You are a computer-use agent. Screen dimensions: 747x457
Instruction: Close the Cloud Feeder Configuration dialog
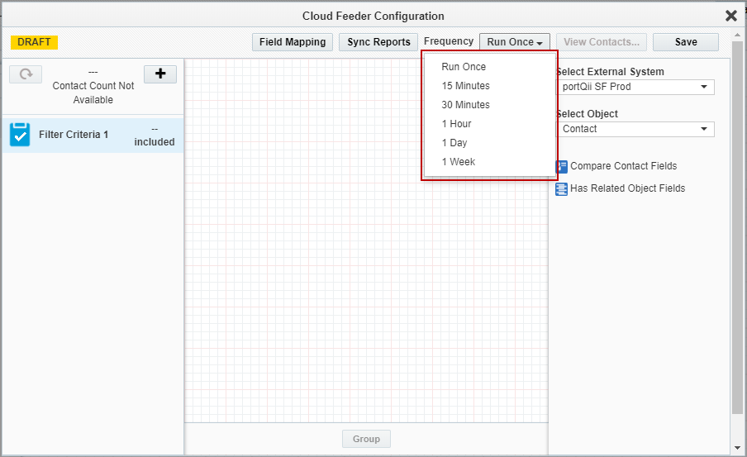pyautogui.click(x=730, y=16)
